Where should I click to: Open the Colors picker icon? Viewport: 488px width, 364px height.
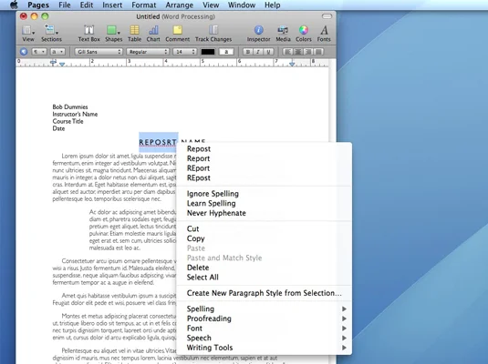[304, 34]
